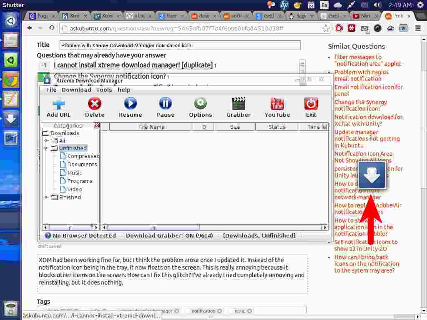Image resolution: width=427 pixels, height=320 pixels.
Task: Expand the Finished category node
Action: (x=47, y=197)
